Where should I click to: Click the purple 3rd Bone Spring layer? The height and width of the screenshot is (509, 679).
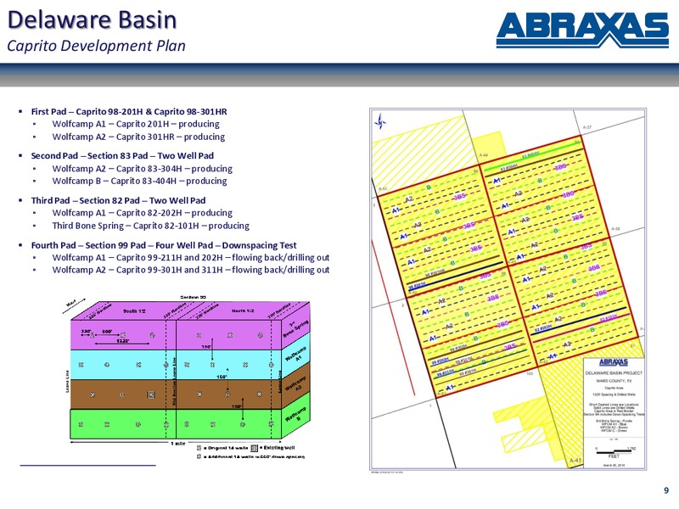176,335
